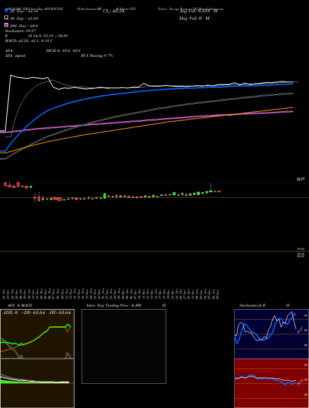The width and height of the screenshot is (309, 408).
Task: Click the 'BUY Slowing @ 7%' signal text
Action: [97, 56]
